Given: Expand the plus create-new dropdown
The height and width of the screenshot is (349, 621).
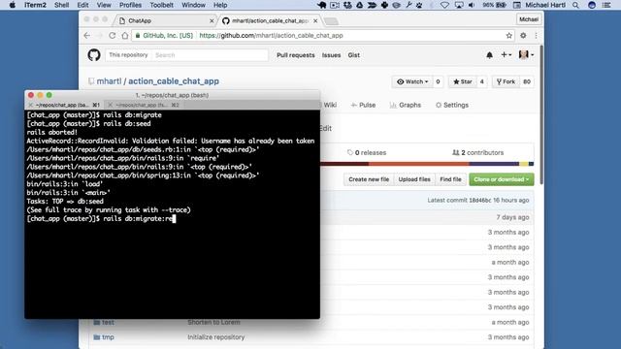Looking at the screenshot, I should click(x=506, y=55).
